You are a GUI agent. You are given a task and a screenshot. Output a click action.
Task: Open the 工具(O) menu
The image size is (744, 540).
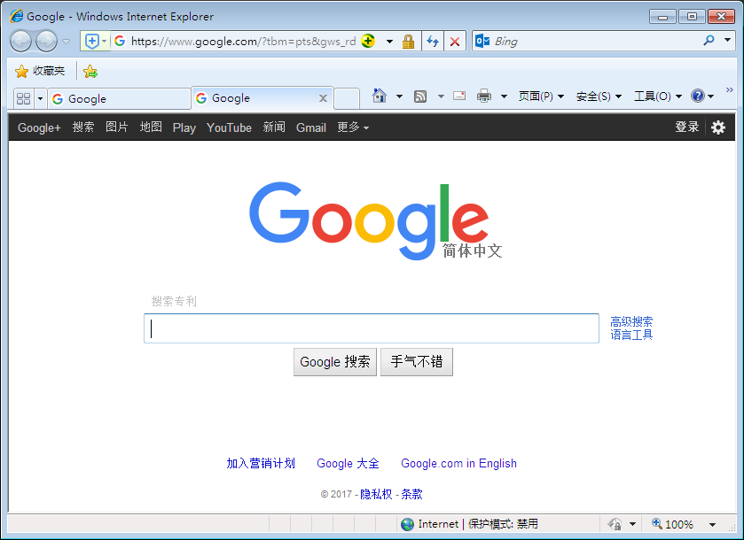(658, 96)
